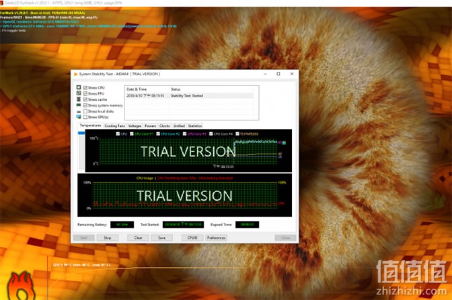This screenshot has width=452, height=300.
Task: Click the CPU chip icon beside Stress CPU
Action: [79, 87]
